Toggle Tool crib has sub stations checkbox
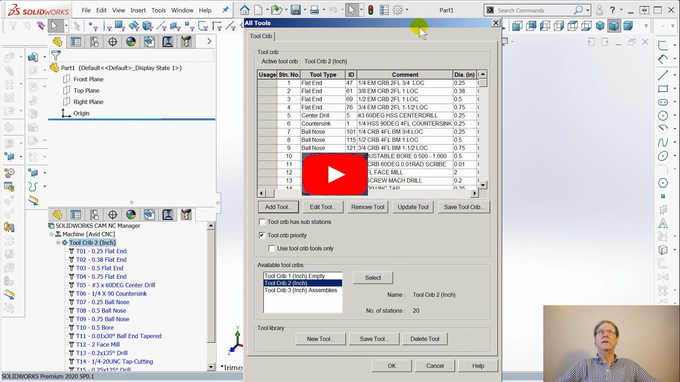The height and width of the screenshot is (382, 680). click(x=262, y=221)
